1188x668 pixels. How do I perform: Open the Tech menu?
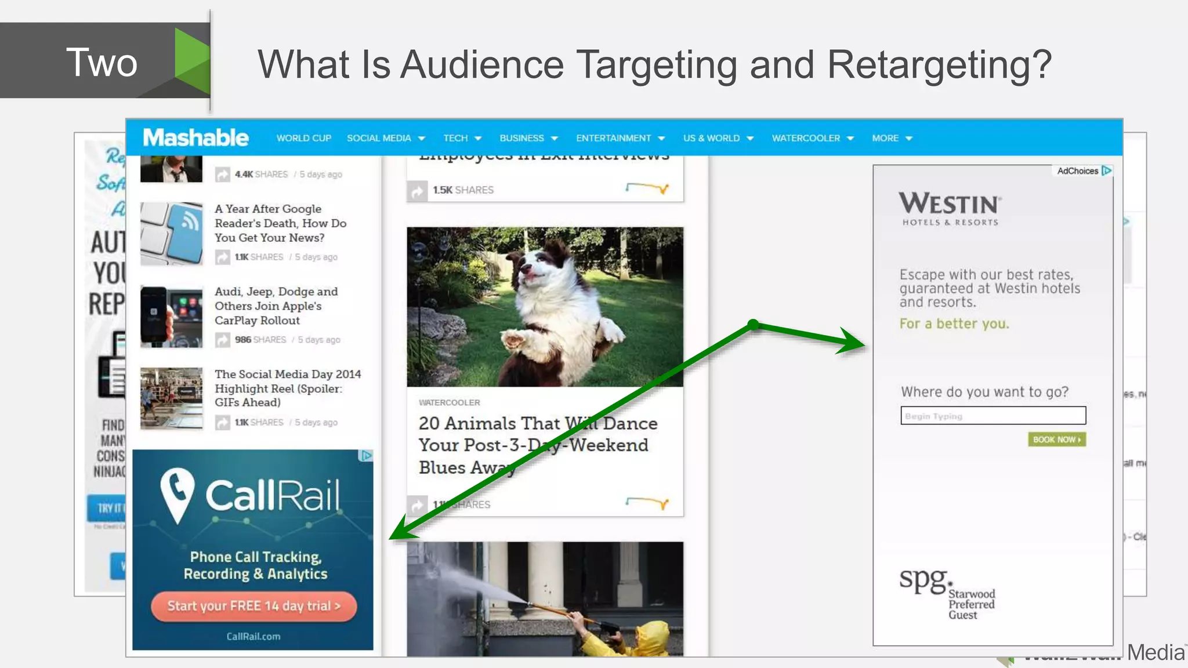pyautogui.click(x=455, y=138)
